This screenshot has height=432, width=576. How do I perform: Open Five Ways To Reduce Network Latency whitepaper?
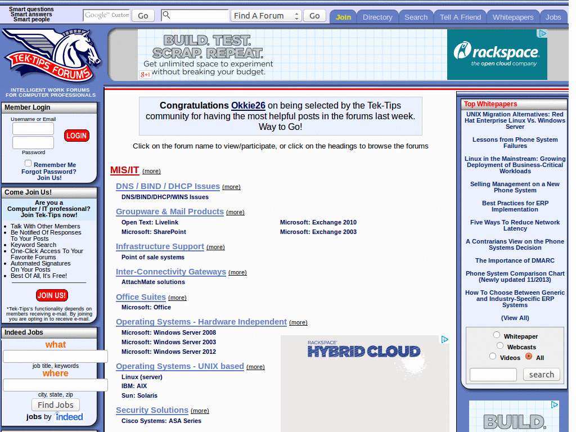pos(515,225)
